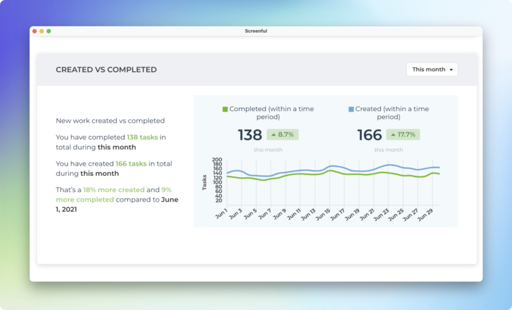Click the up arrow in the 8.7% badge

point(274,135)
